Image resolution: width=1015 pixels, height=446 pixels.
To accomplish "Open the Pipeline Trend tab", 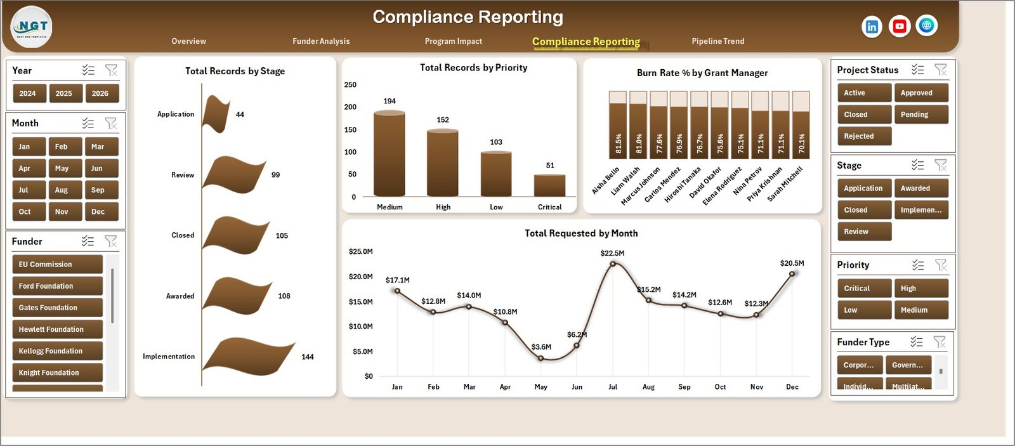I will coord(718,41).
